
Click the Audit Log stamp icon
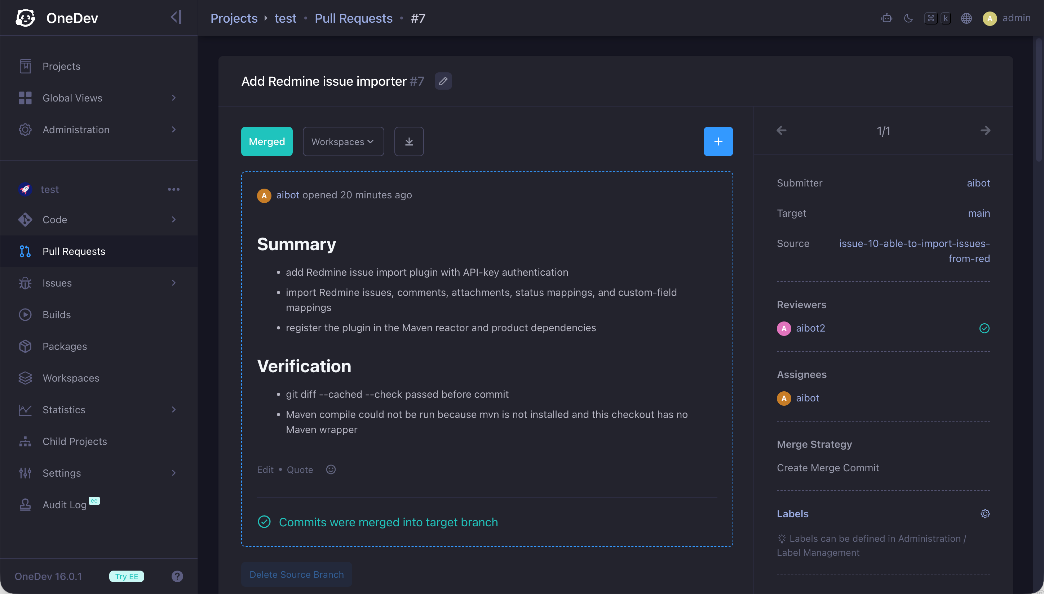(25, 505)
